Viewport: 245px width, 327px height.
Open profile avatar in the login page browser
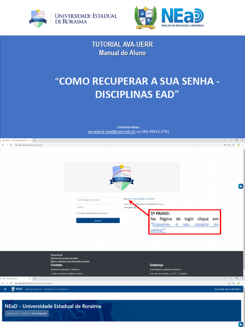pyautogui.click(x=239, y=145)
